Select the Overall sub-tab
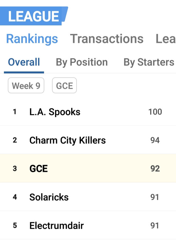Image resolution: width=176 pixels, height=244 pixels. pos(24,62)
